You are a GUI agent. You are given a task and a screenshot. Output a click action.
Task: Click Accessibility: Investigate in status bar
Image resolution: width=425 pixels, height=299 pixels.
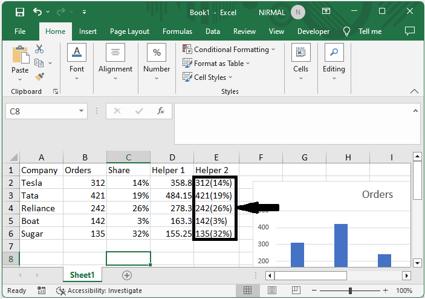[99, 291]
